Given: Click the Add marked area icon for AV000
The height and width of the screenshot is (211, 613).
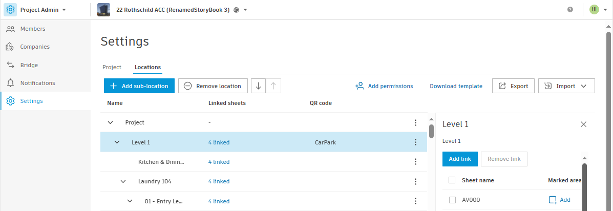Looking at the screenshot, I should [553, 200].
